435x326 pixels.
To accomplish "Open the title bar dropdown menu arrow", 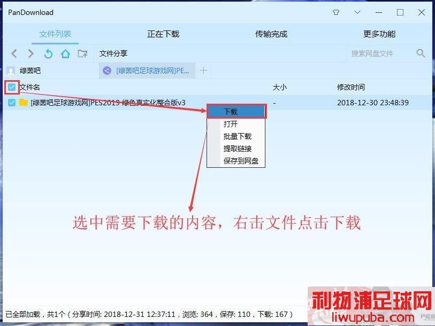I will (x=357, y=12).
